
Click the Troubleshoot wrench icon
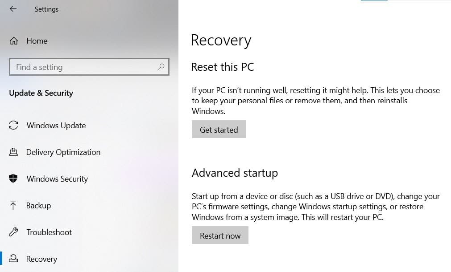point(13,232)
